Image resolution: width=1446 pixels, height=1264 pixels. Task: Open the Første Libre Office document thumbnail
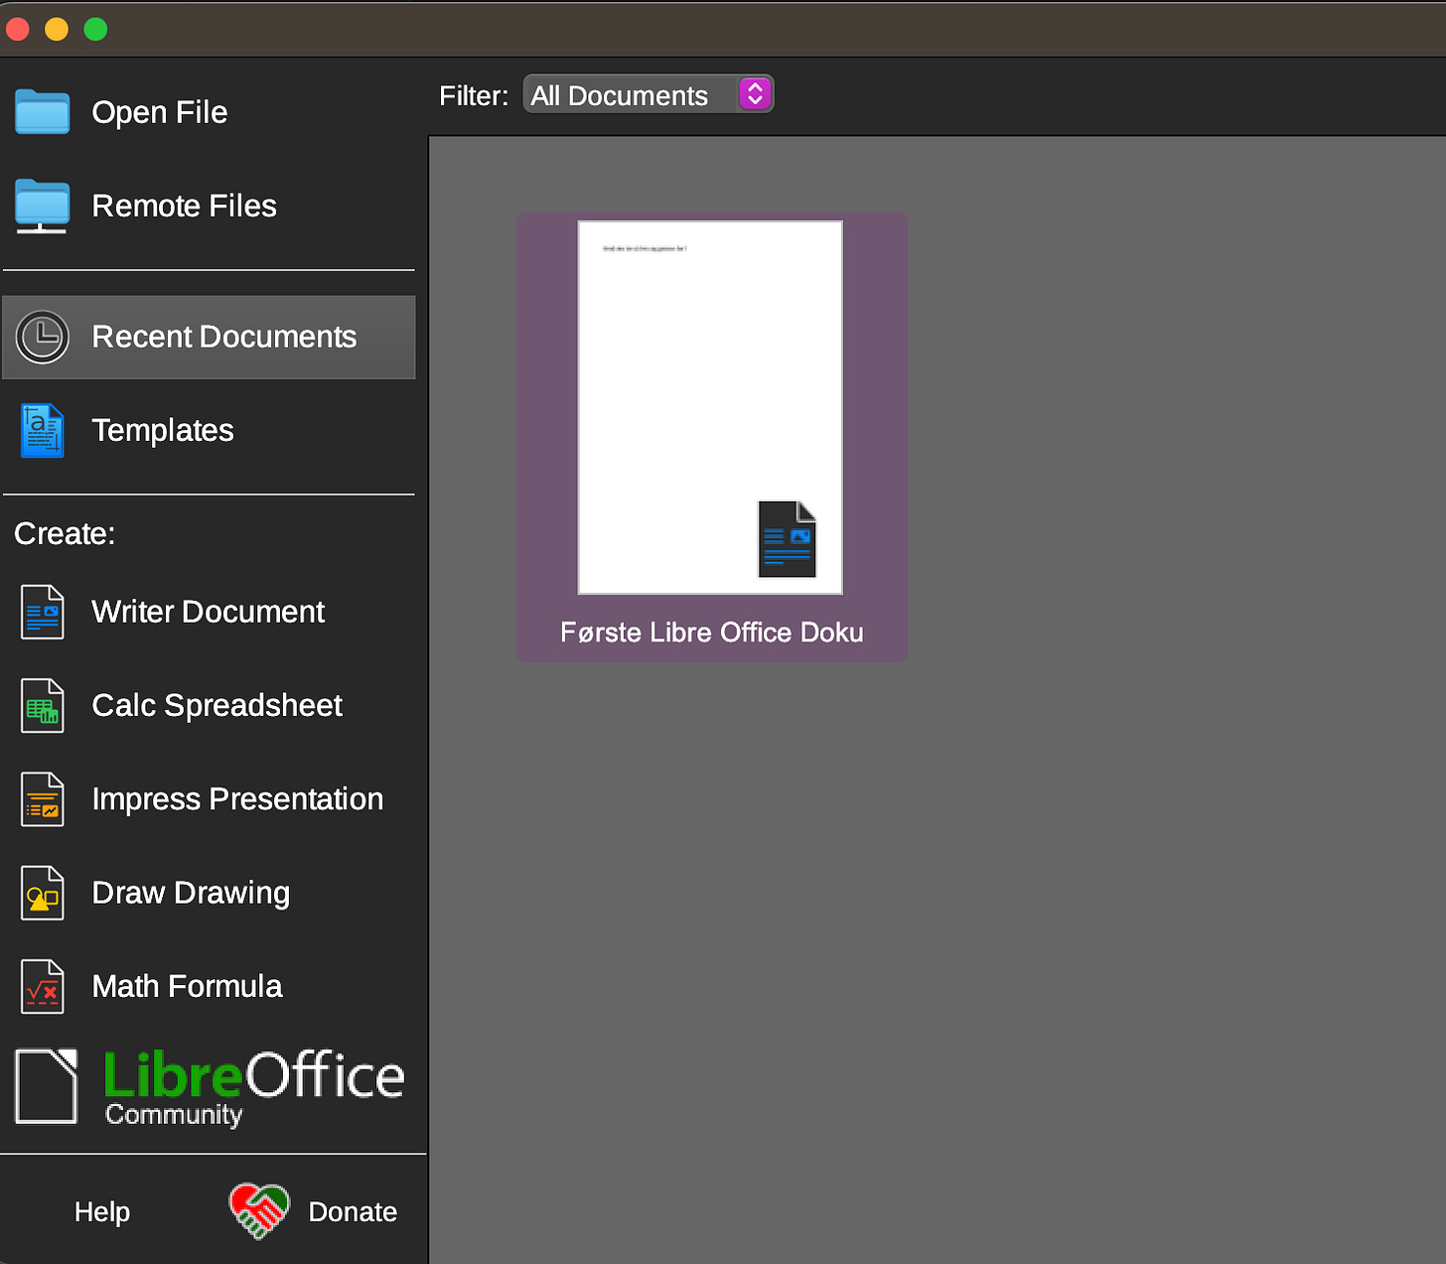(710, 408)
